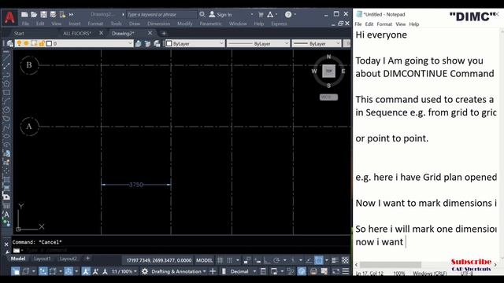504x283 pixels.
Task: Add a new drawing tab with plus
Action: [164, 33]
